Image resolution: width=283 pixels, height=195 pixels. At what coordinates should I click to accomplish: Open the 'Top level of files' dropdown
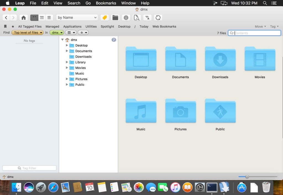point(28,32)
